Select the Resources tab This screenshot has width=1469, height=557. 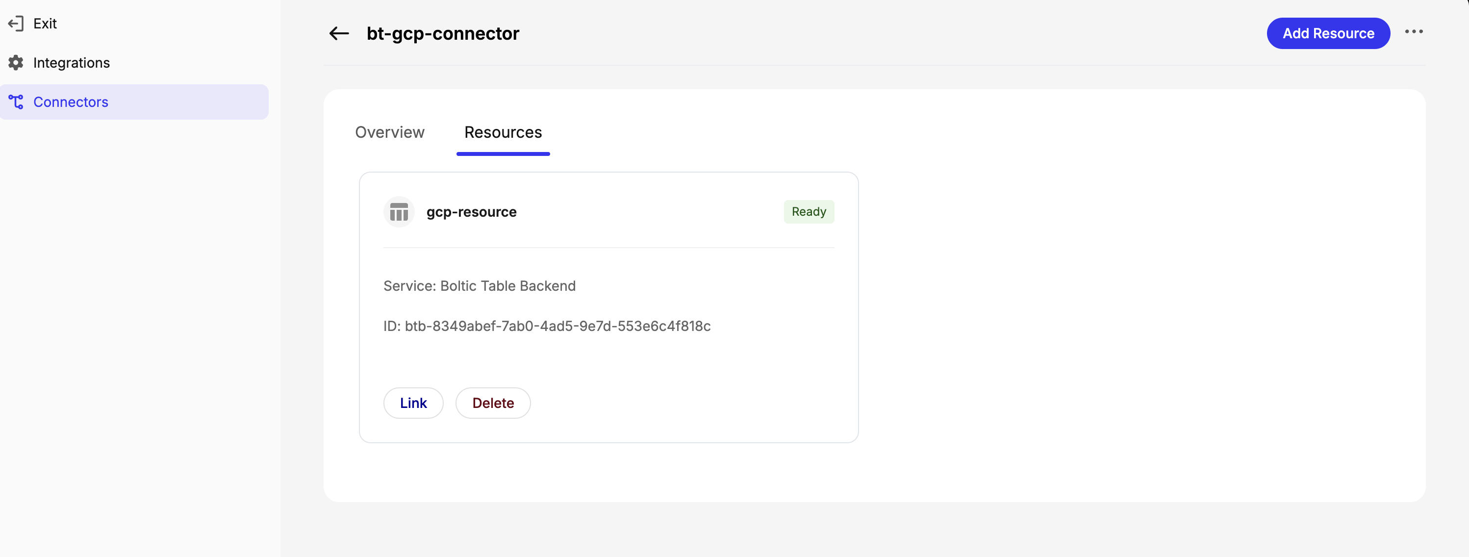503,132
